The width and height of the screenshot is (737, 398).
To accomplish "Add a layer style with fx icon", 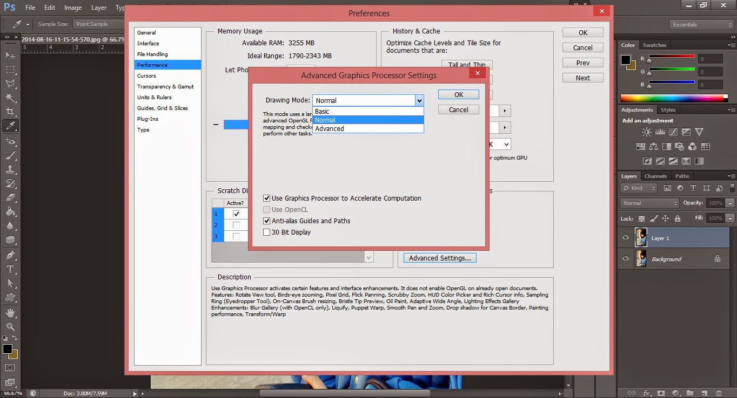I will 646,393.
